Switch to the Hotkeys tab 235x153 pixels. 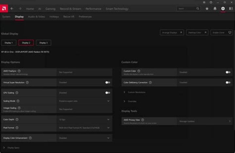(x=54, y=17)
